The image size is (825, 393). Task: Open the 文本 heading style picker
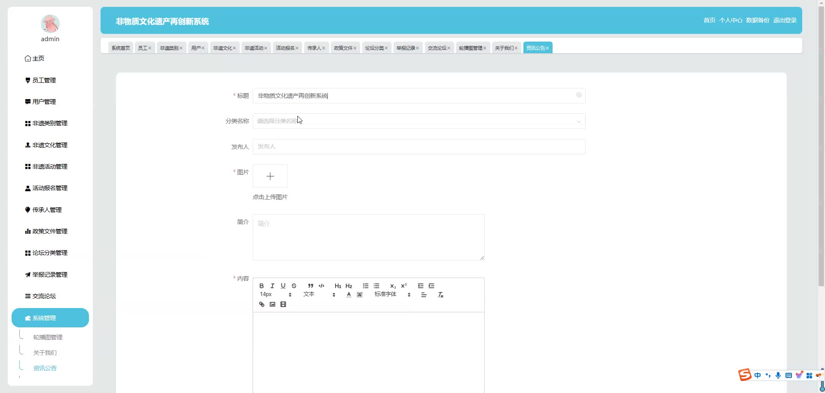click(319, 294)
